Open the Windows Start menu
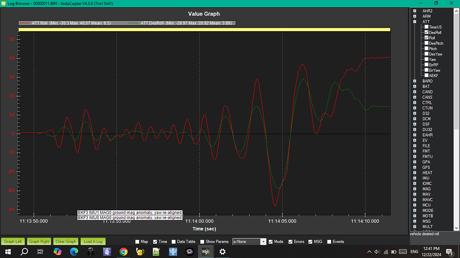The width and height of the screenshot is (460, 258). point(8,251)
